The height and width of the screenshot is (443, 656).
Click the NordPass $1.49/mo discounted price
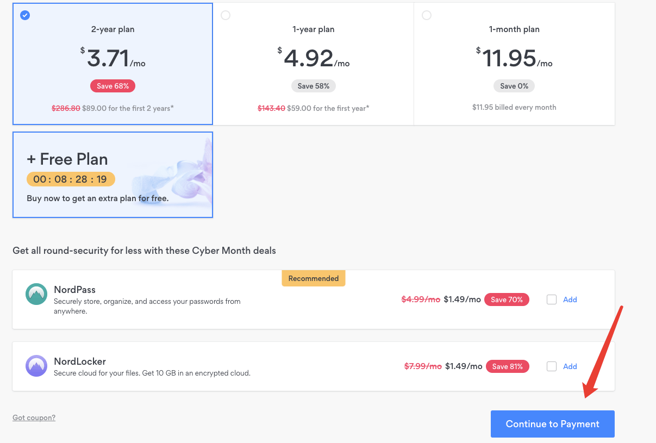click(x=462, y=300)
